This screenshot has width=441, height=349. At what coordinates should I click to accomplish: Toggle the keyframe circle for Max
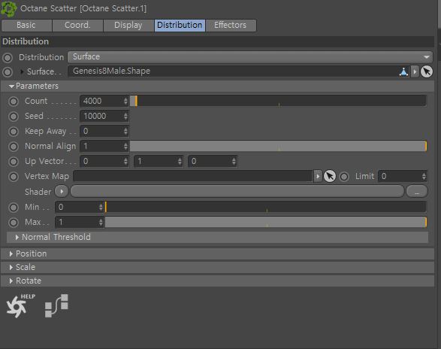[14, 223]
